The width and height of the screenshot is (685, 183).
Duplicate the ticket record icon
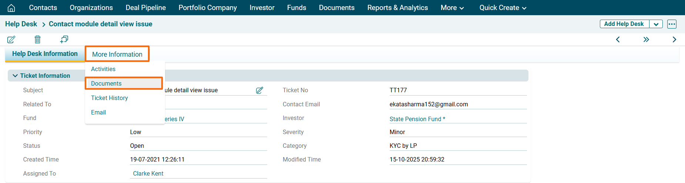(64, 39)
